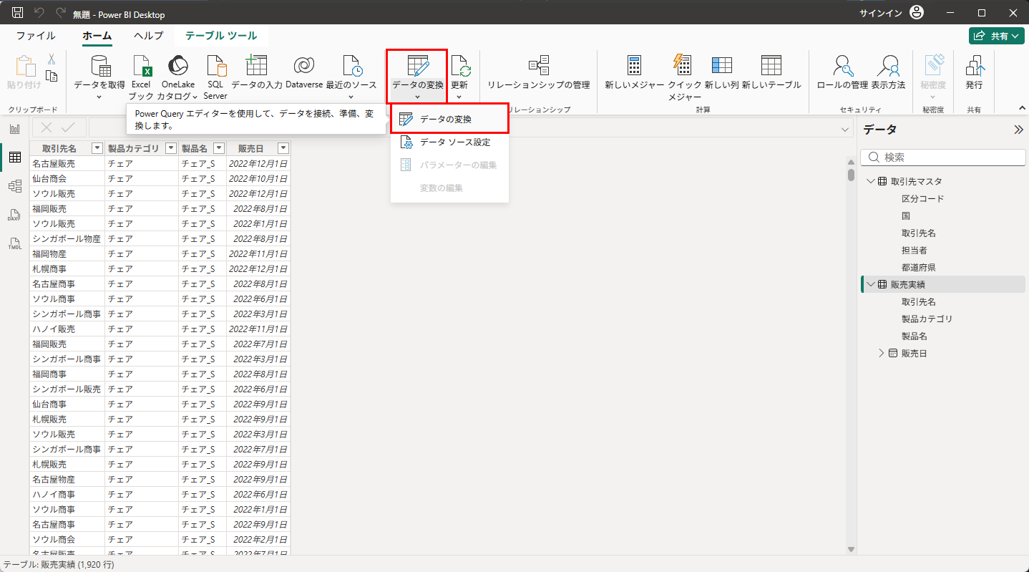The width and height of the screenshot is (1029, 572).
Task: Select 国 field in data pane
Action: tap(906, 215)
